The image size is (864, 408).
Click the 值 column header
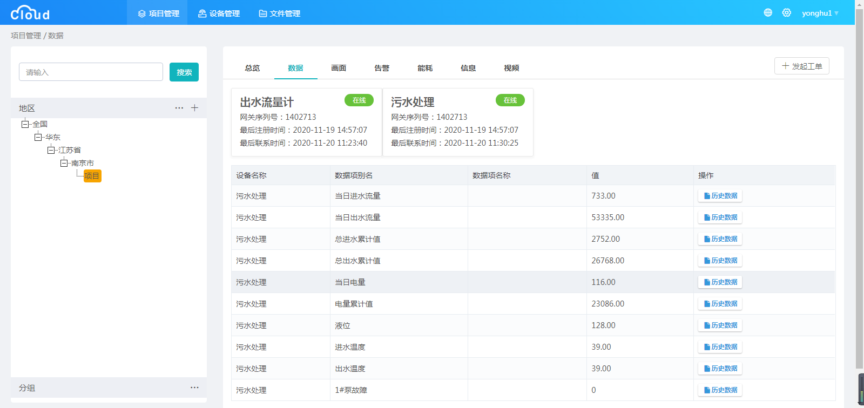point(640,175)
